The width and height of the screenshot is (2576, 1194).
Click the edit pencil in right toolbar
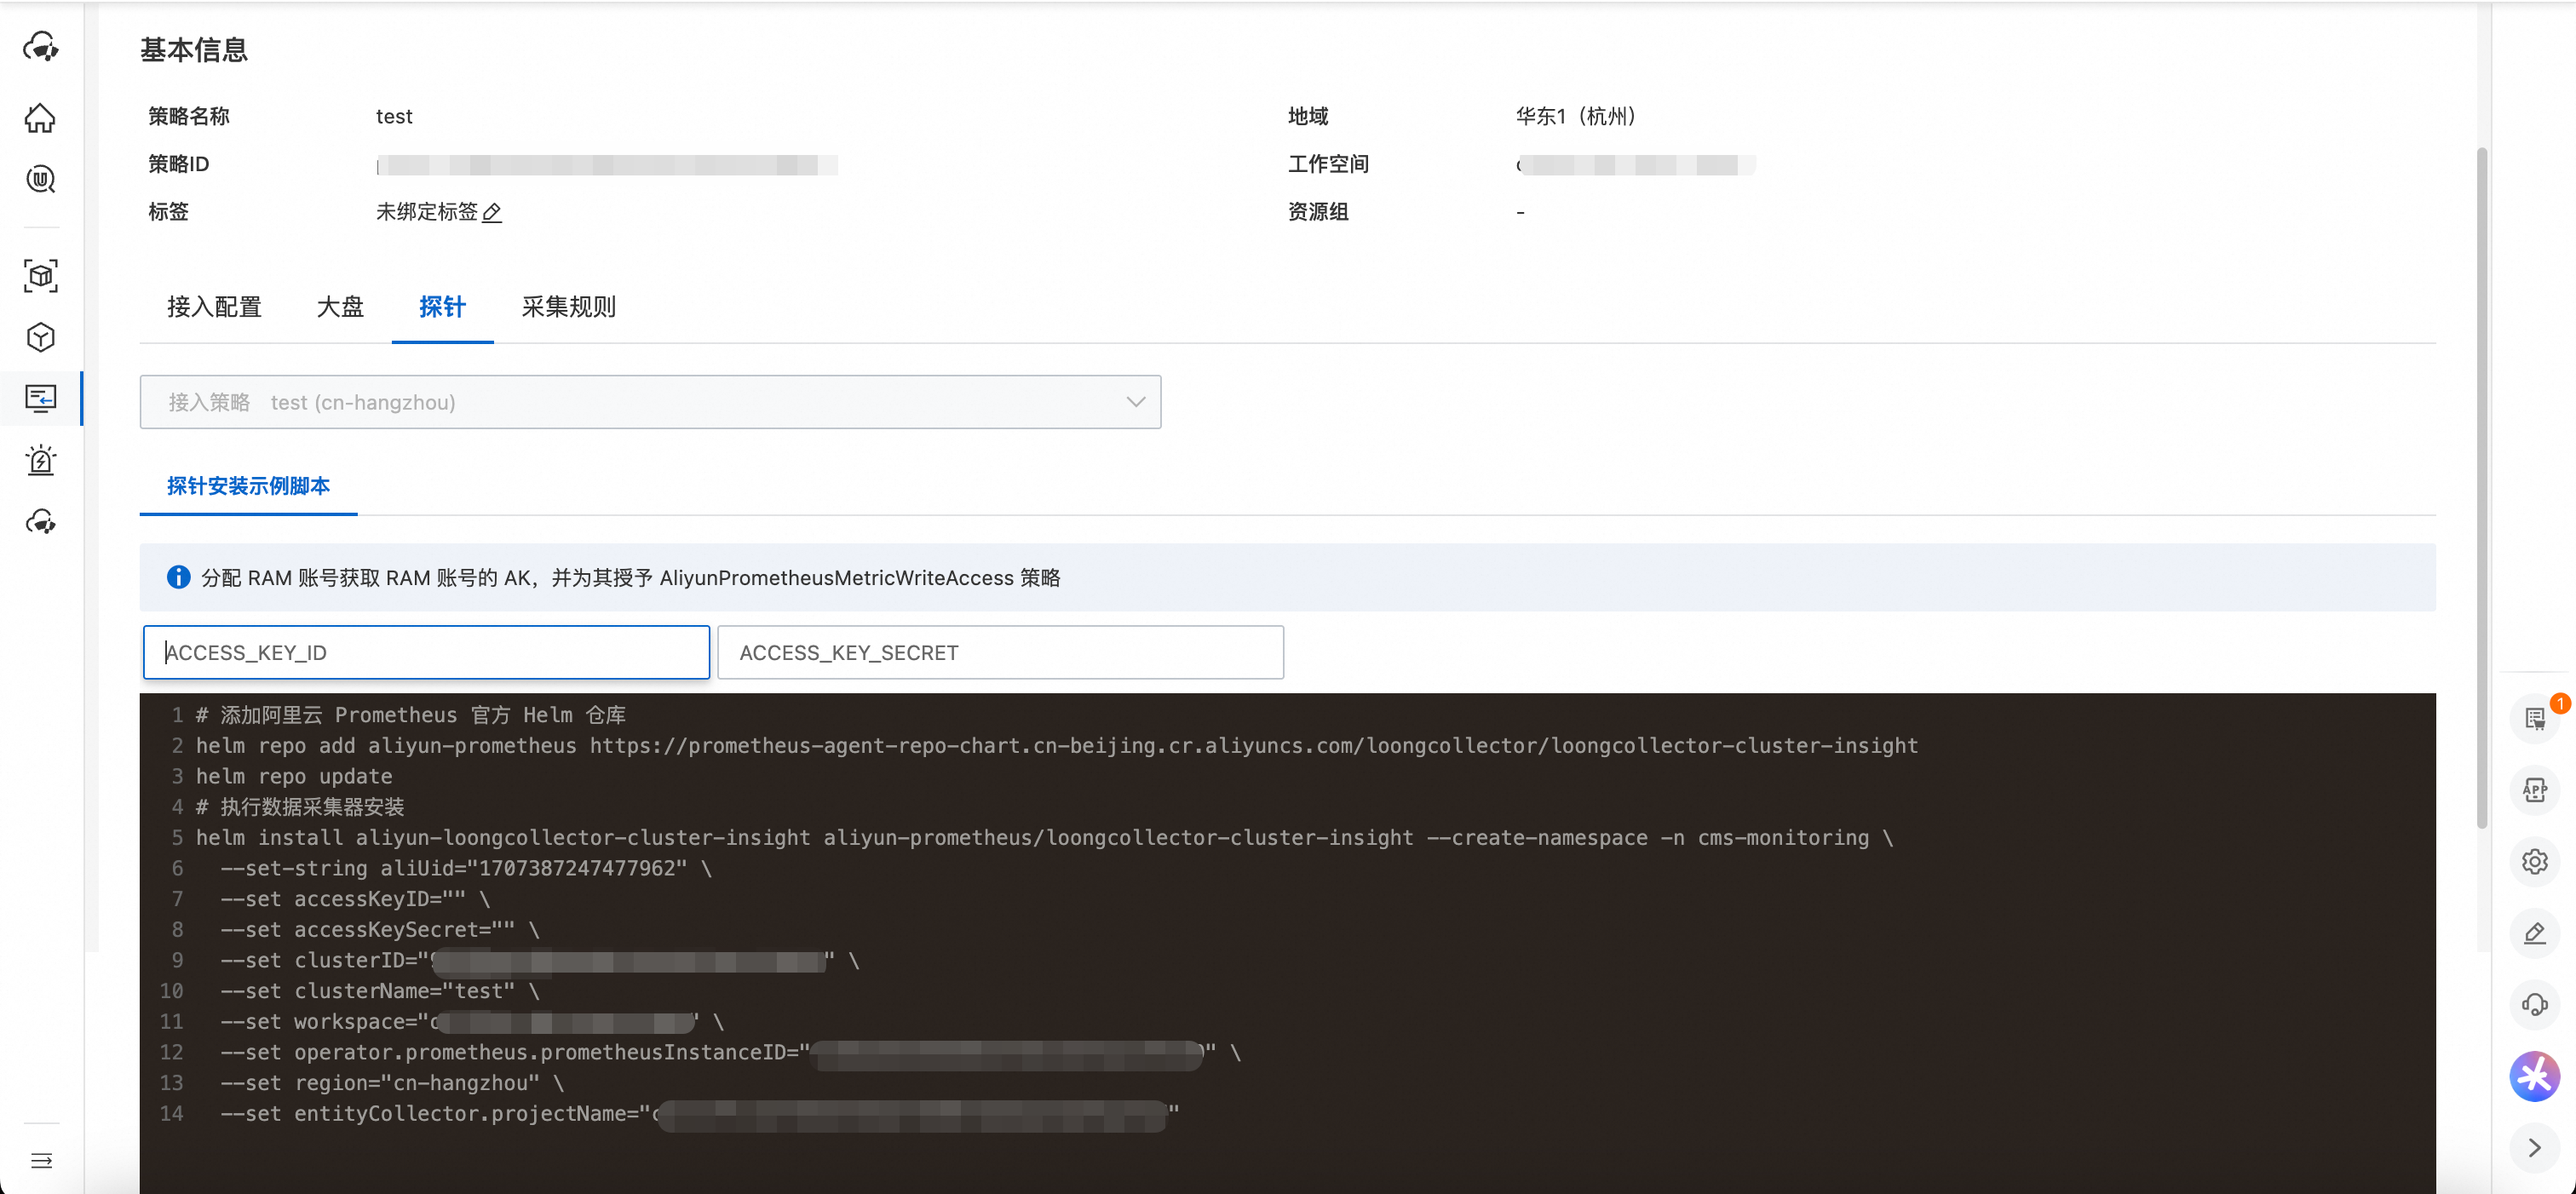2533,933
